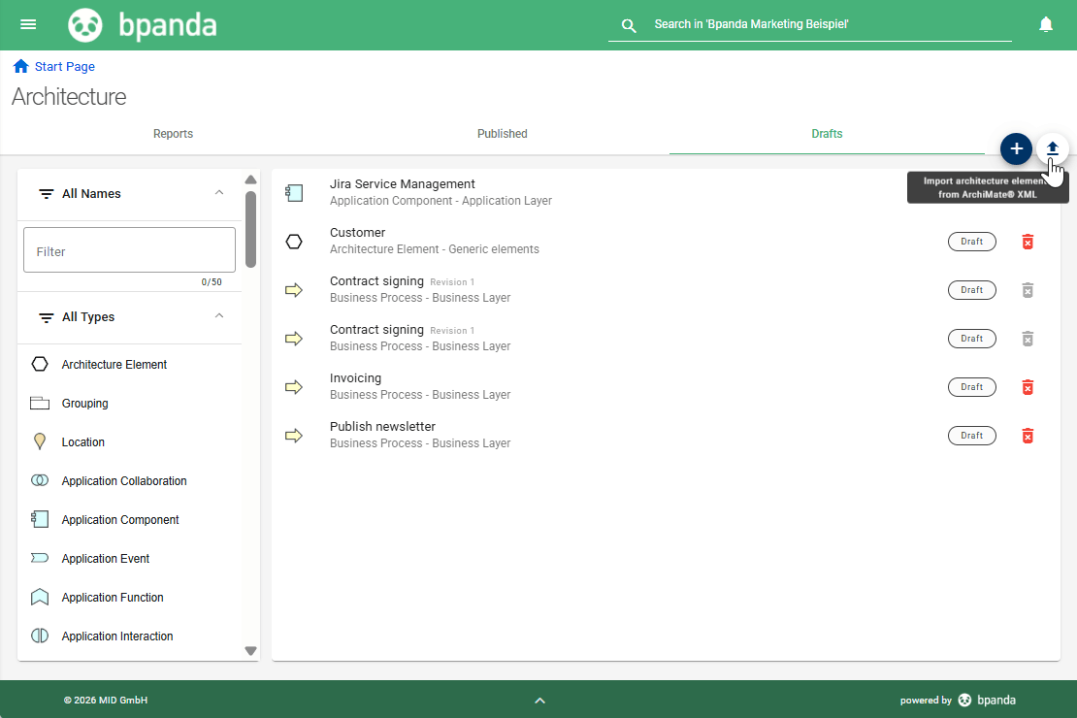Image resolution: width=1077 pixels, height=718 pixels.
Task: Open notifications bell
Action: (x=1045, y=24)
